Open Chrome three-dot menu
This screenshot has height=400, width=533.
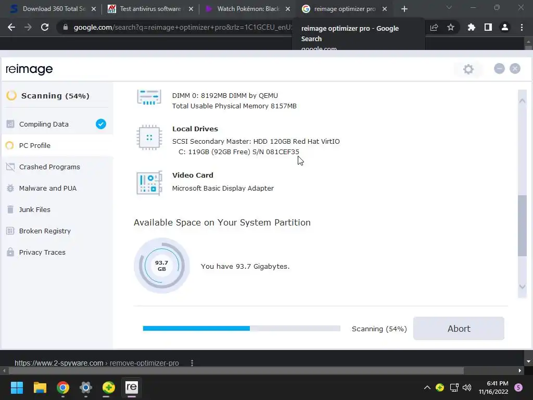tap(522, 27)
